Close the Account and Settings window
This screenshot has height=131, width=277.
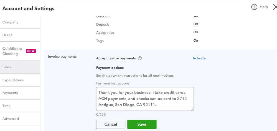(275, 7)
